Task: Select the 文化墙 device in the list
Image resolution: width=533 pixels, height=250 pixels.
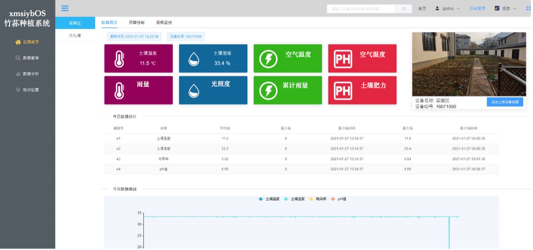Action: click(x=75, y=36)
